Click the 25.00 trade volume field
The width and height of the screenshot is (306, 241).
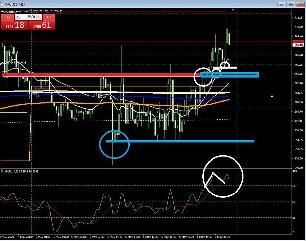coord(28,17)
